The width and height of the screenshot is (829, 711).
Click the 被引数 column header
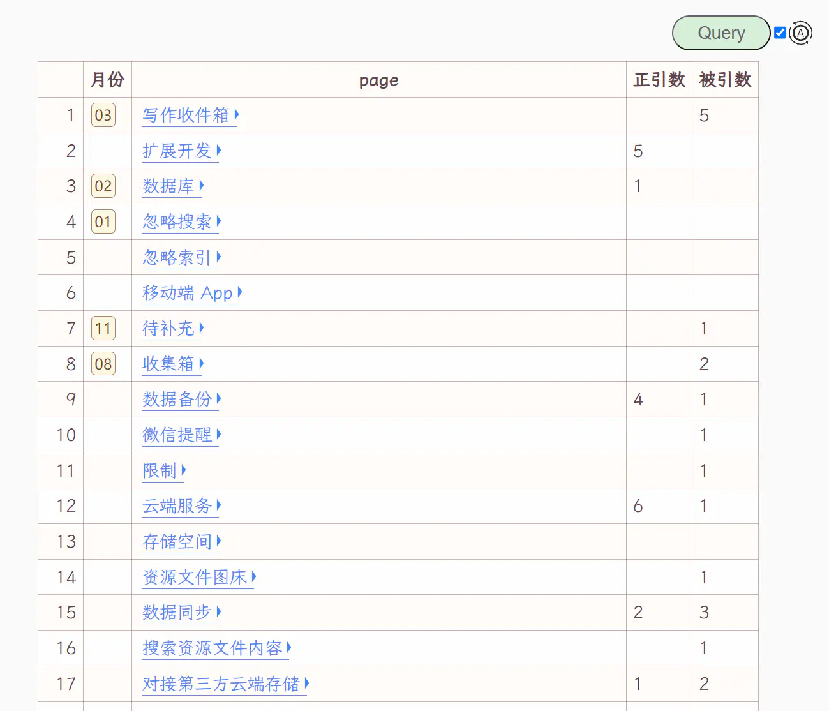tap(725, 80)
